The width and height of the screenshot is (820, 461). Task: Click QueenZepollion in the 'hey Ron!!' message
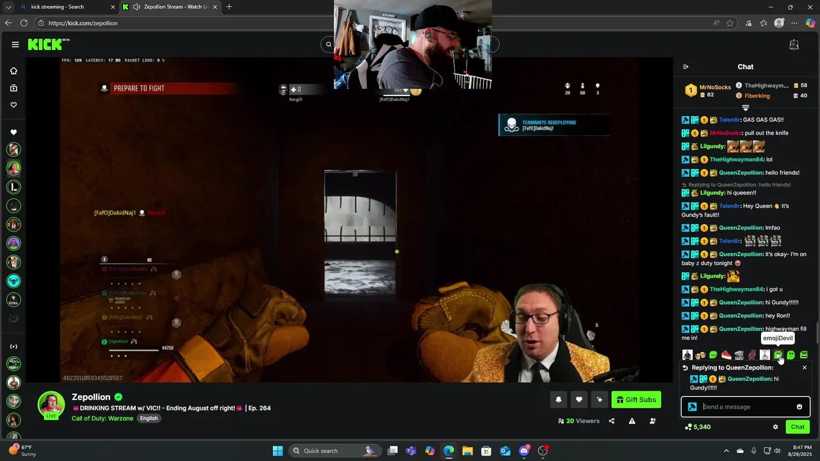point(741,316)
